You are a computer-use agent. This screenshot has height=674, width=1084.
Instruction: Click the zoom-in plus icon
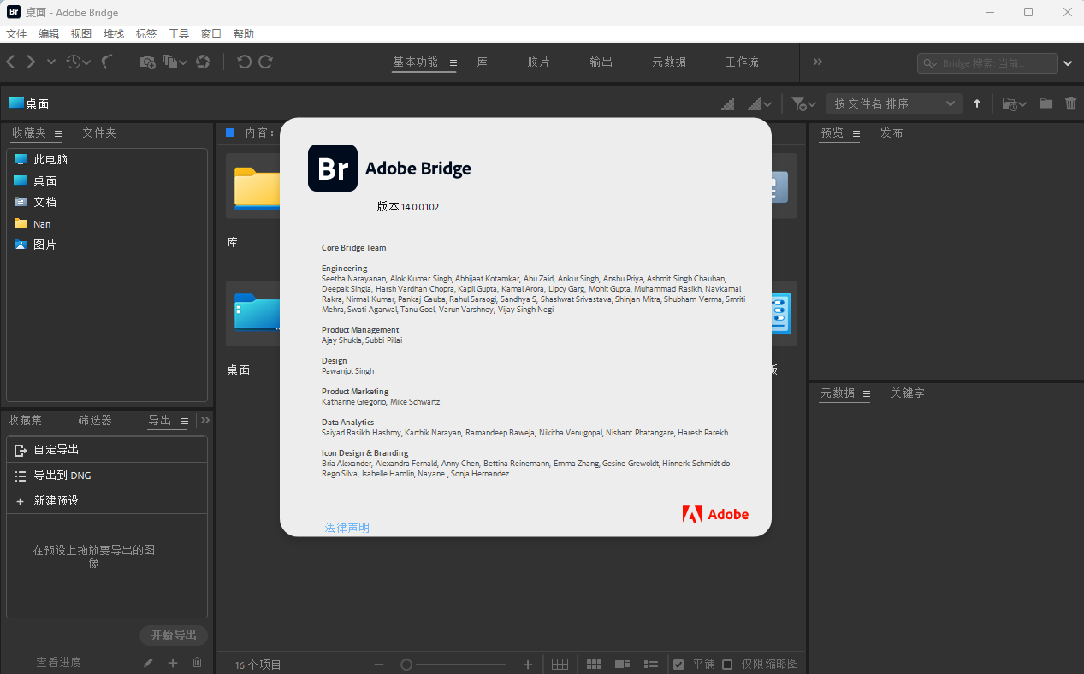tap(528, 665)
